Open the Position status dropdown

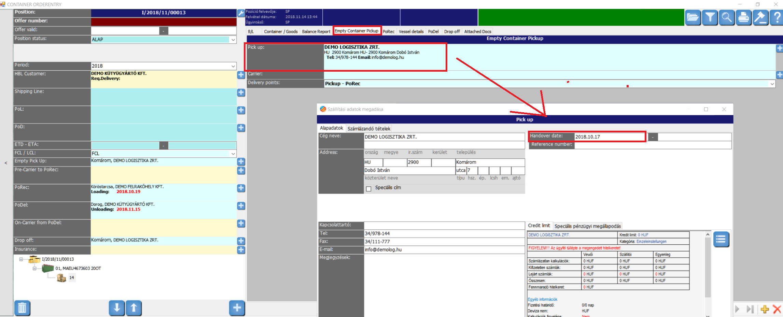click(233, 40)
